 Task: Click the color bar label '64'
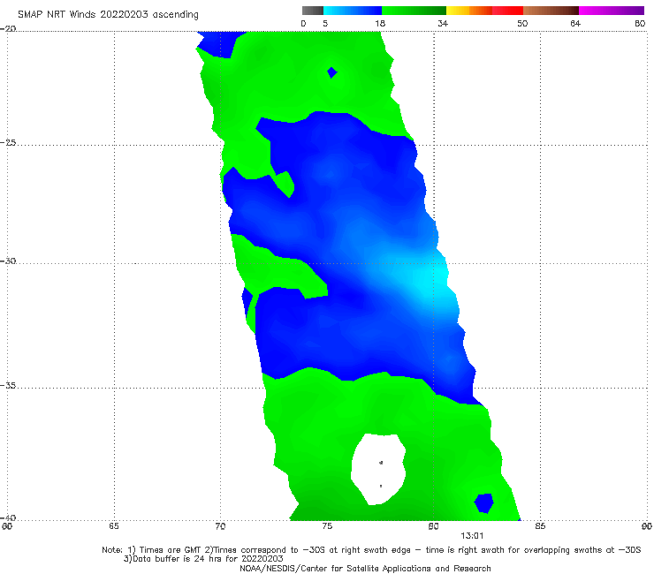point(575,23)
